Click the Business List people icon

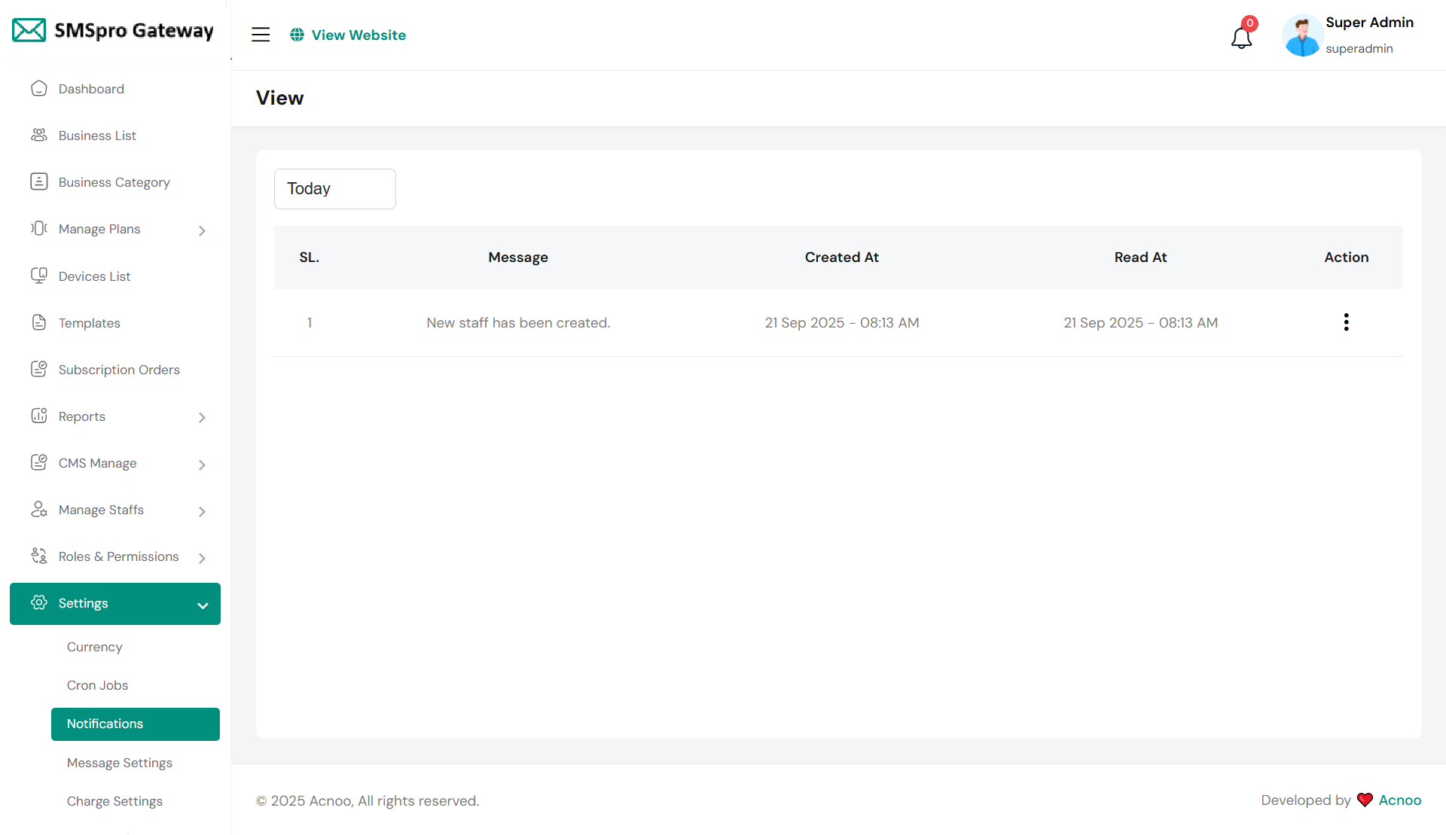39,136
